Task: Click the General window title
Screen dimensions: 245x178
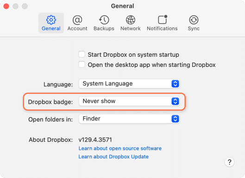Action: click(x=122, y=6)
